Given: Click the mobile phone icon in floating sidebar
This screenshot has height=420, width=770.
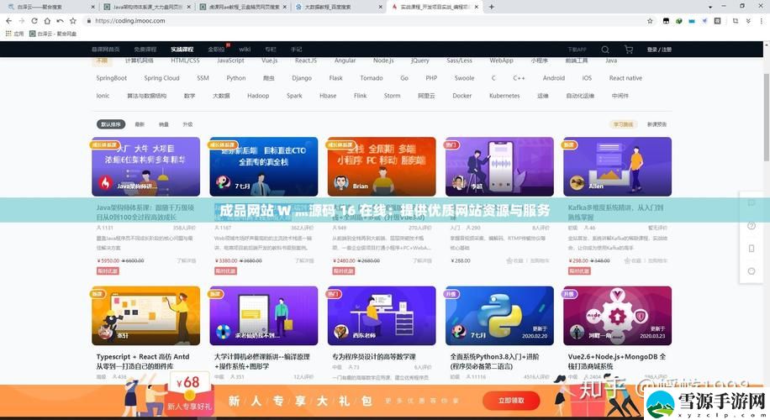Looking at the screenshot, I should (752, 249).
